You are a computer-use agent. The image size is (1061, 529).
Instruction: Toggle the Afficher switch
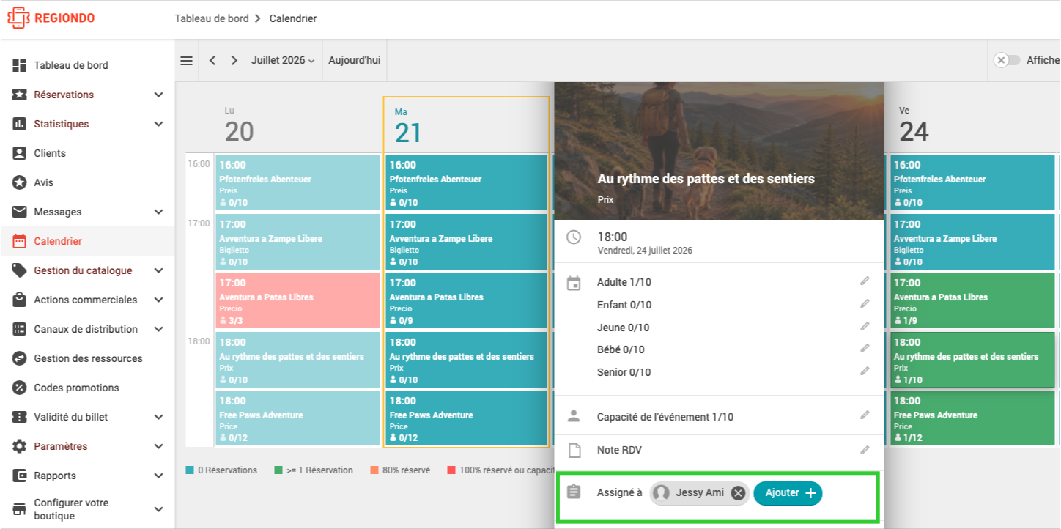pos(1007,60)
